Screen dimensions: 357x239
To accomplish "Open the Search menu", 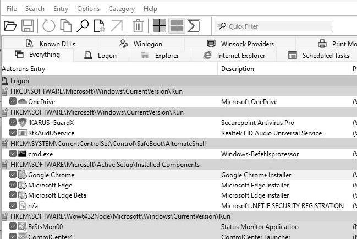I will point(35,9).
